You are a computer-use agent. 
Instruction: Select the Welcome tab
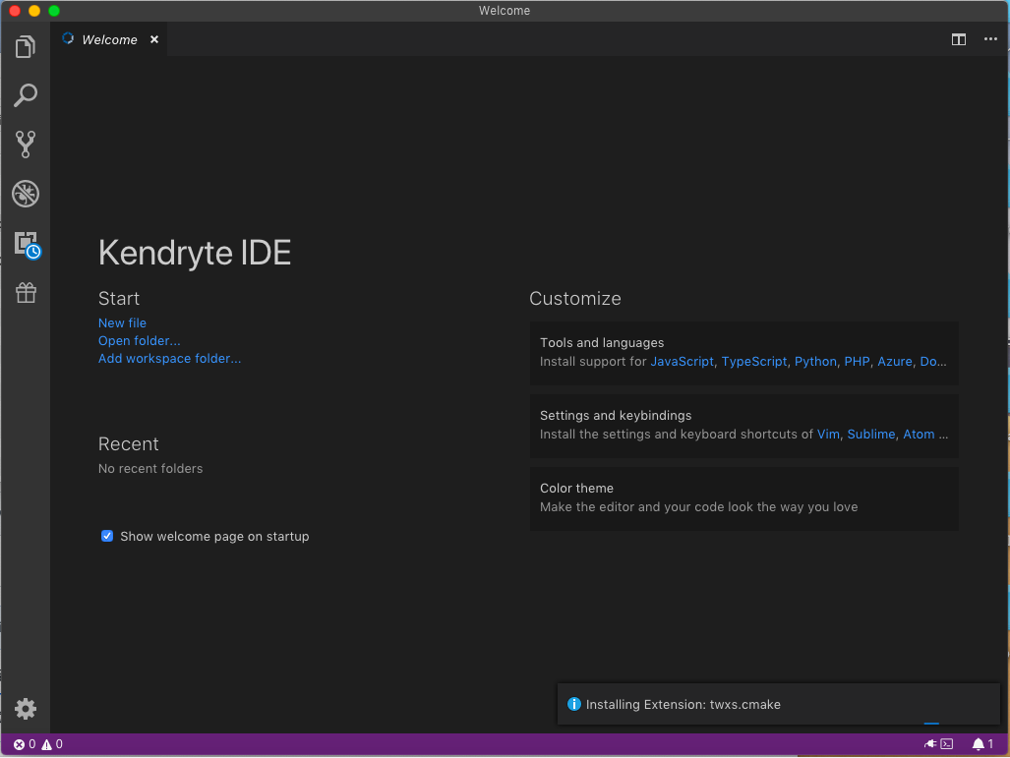pyautogui.click(x=109, y=39)
